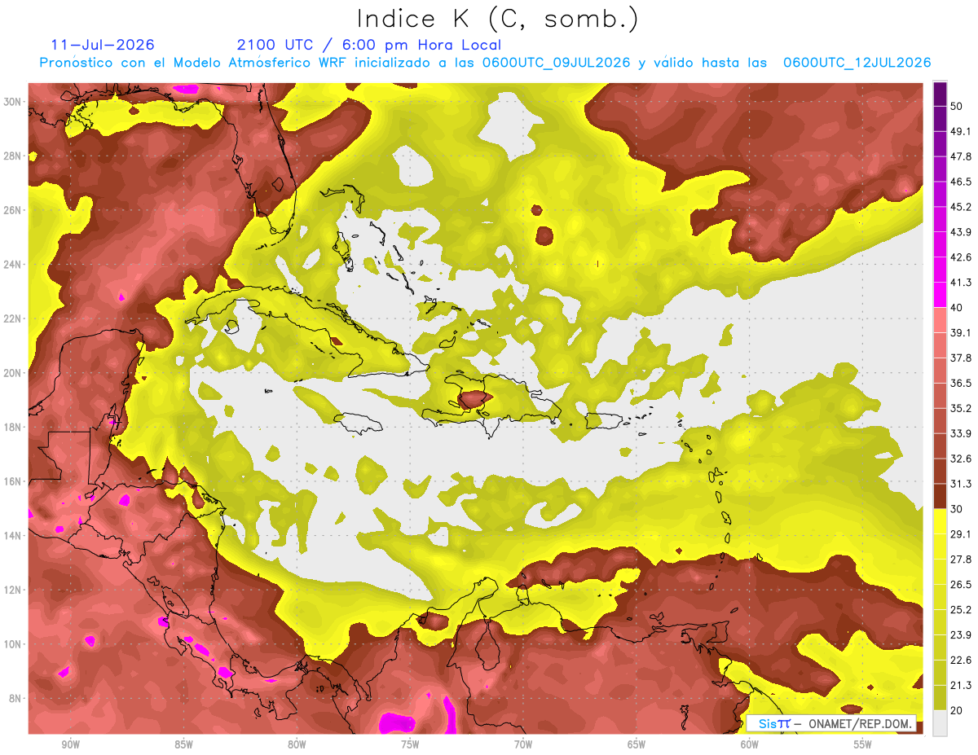Click the '90W' longitude label
This screenshot has width=978, height=755.
coord(70,744)
